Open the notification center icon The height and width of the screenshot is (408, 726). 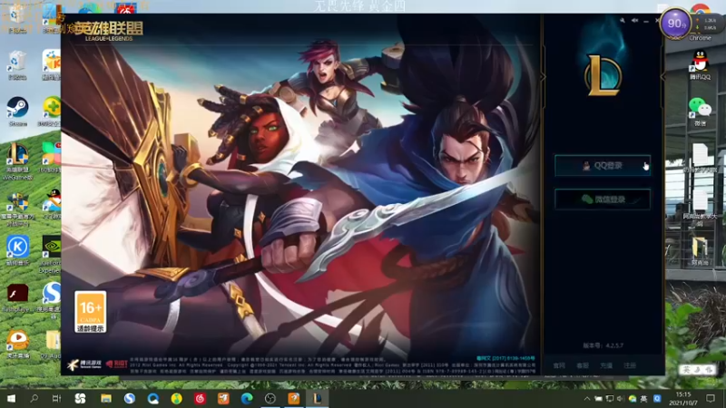711,399
